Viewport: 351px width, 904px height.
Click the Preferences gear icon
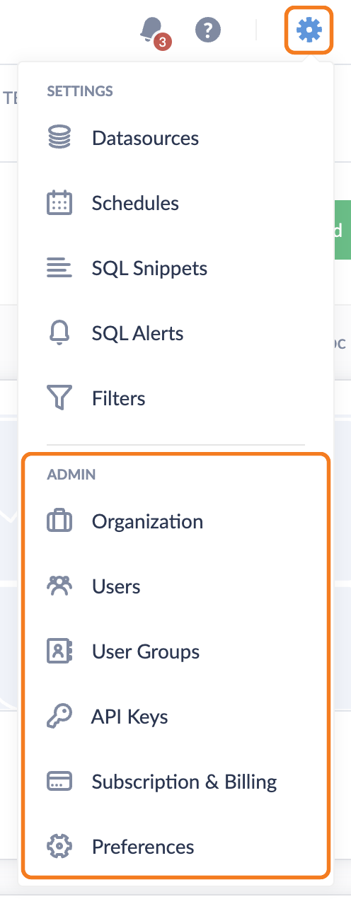pyautogui.click(x=59, y=847)
